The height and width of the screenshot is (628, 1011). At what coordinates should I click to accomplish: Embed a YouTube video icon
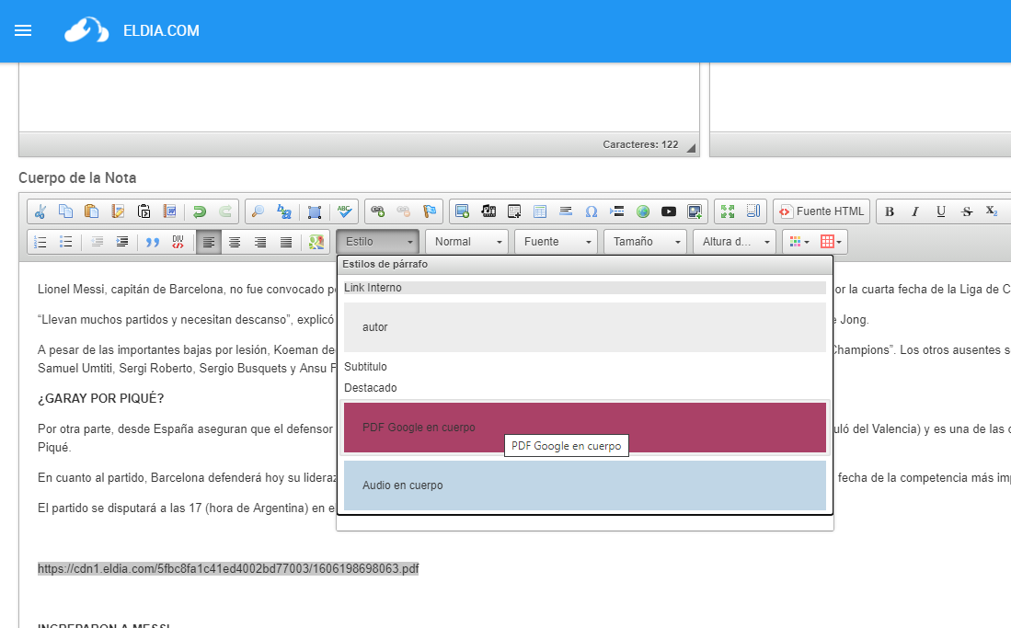coord(669,211)
